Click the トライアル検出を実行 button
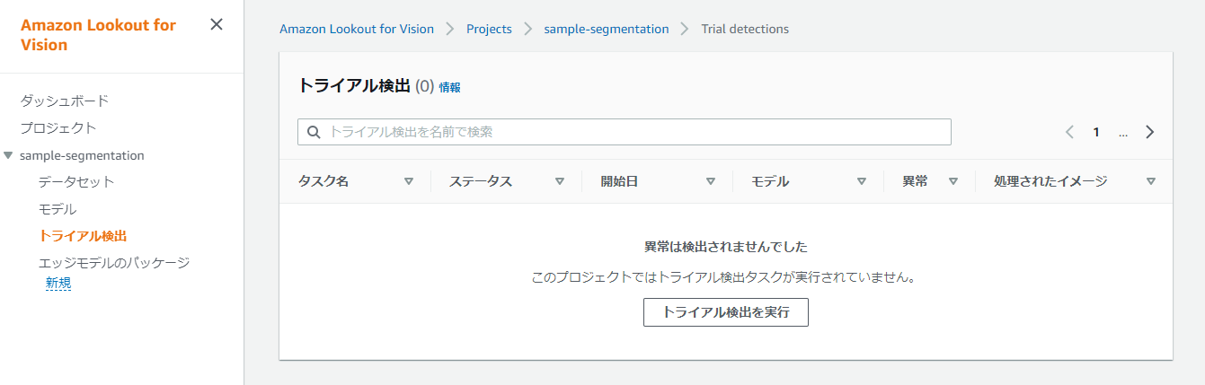The width and height of the screenshot is (1205, 385). (726, 312)
